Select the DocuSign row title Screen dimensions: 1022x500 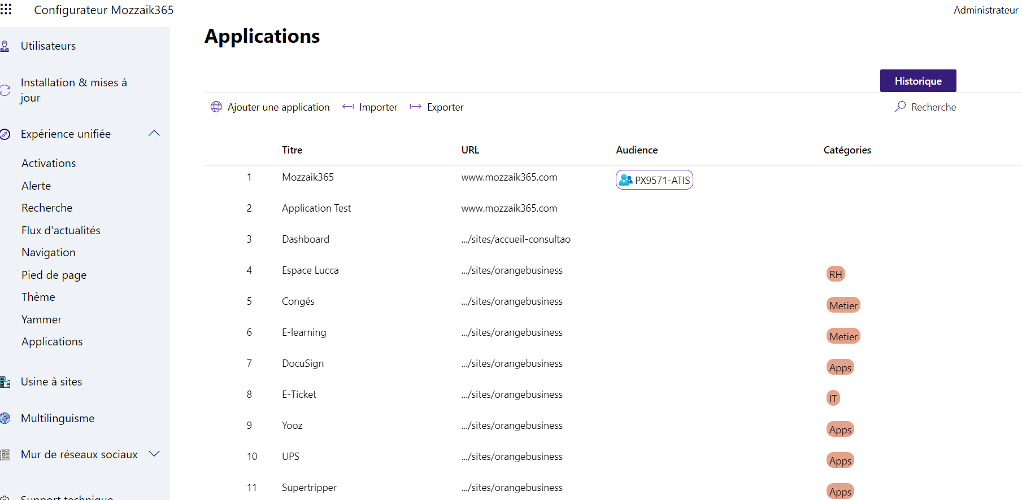[x=303, y=363]
